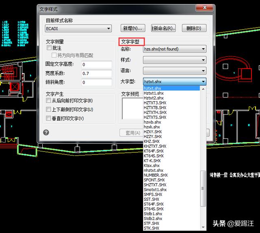The height and width of the screenshot is (233, 260).
Task: Collapse the 大字型 hztxt.shx combo box
Action: click(175, 82)
